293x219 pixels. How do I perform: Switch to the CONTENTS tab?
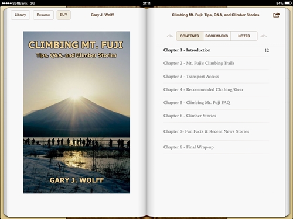point(189,36)
